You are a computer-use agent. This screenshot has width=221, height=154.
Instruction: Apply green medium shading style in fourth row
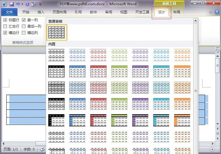119,104
